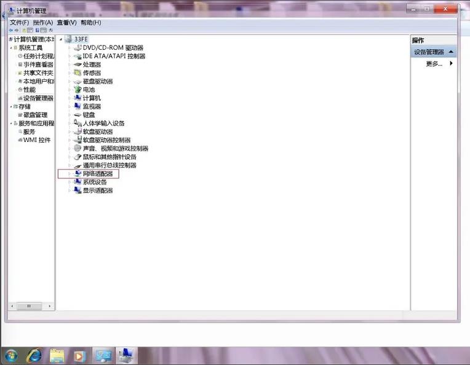Expand the 处理器 node arrow
The image size is (470, 365).
pyautogui.click(x=70, y=65)
